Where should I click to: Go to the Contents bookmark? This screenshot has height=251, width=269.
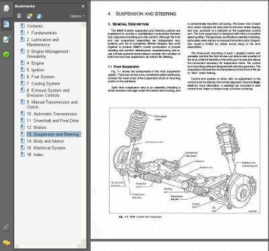point(34,26)
